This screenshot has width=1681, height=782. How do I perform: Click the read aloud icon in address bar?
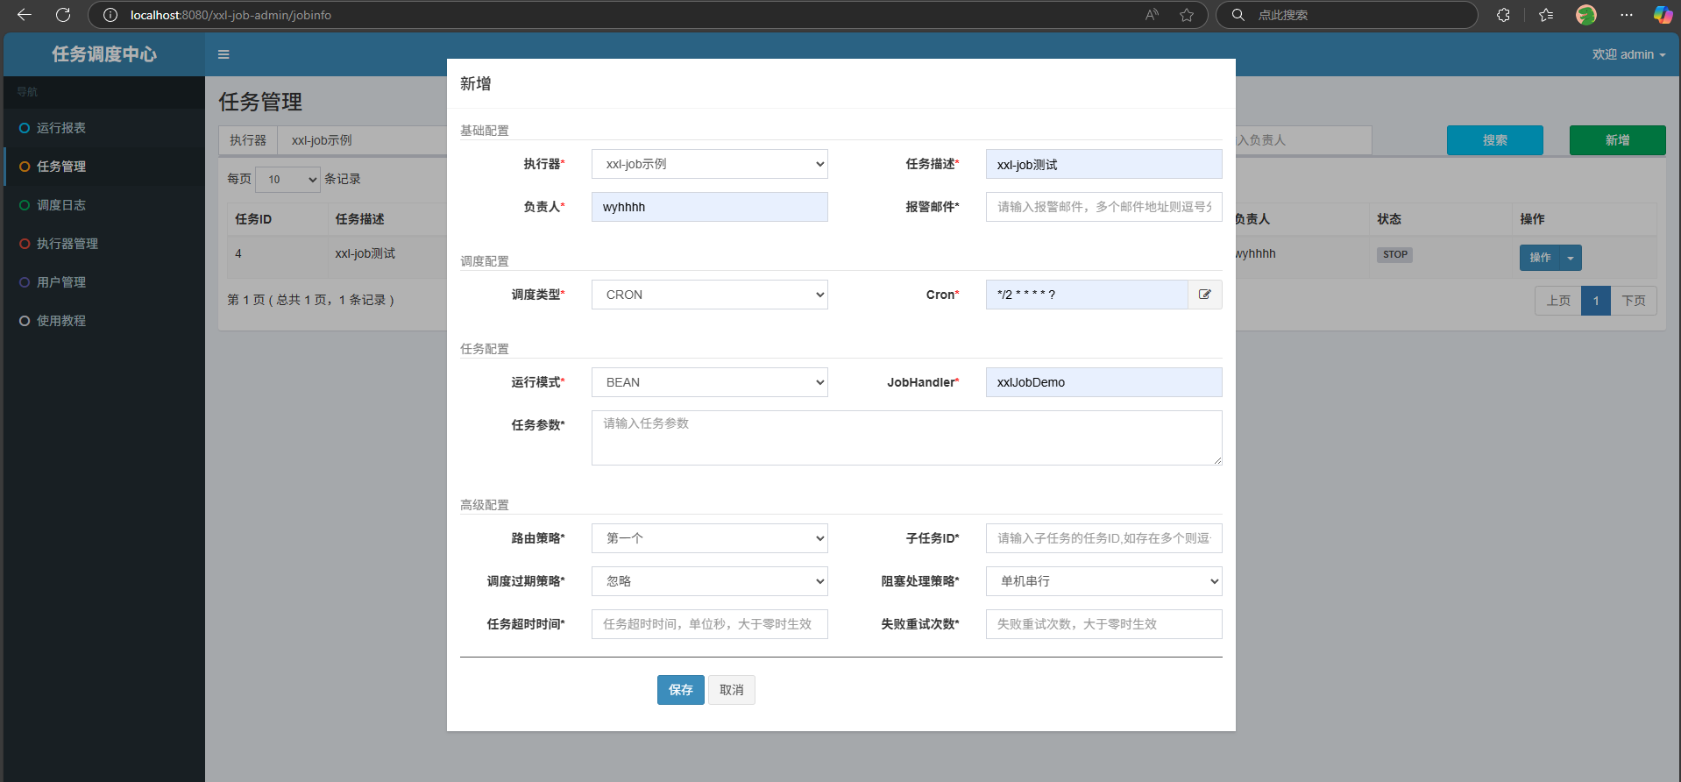coord(1152,15)
